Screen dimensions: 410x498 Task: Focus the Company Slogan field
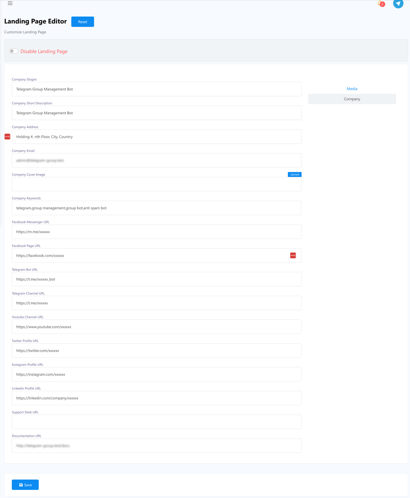pos(157,89)
